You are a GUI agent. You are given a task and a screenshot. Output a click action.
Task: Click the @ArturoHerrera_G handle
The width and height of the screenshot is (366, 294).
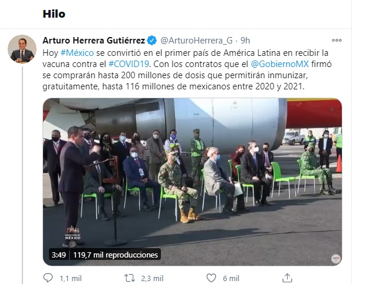(196, 41)
